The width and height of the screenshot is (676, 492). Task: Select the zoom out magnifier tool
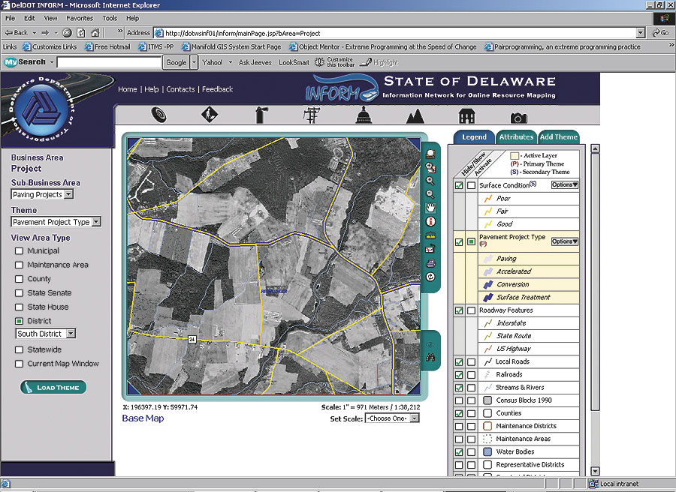pyautogui.click(x=430, y=194)
